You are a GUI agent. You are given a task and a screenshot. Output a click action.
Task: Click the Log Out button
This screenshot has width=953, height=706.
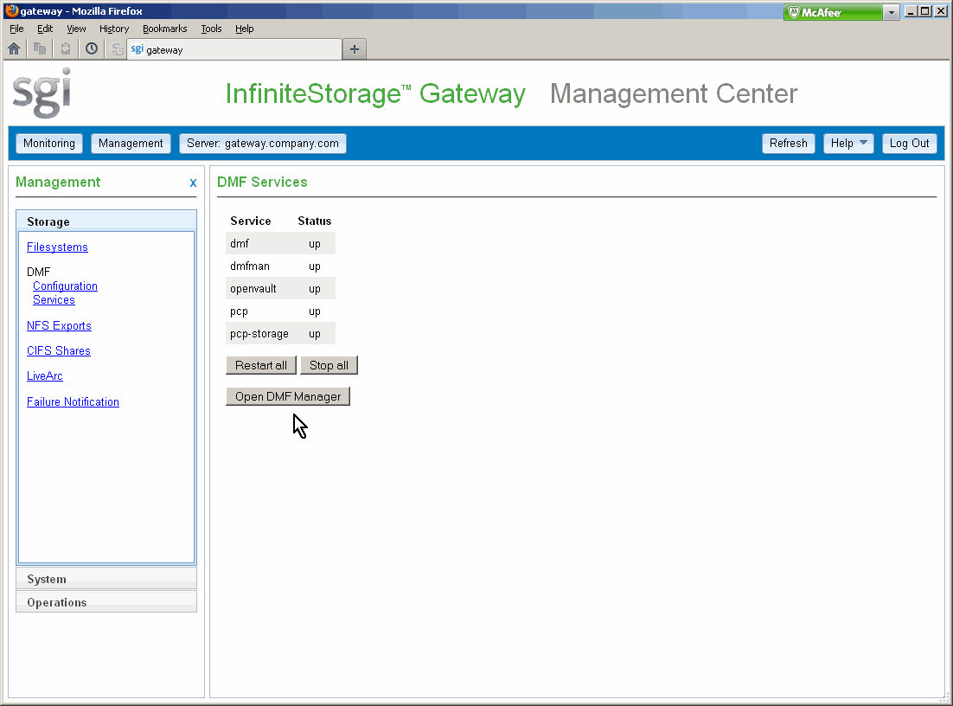909,144
